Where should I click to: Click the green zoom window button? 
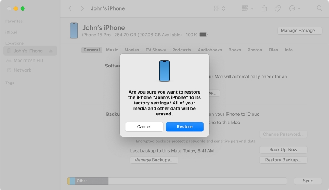pos(23,8)
